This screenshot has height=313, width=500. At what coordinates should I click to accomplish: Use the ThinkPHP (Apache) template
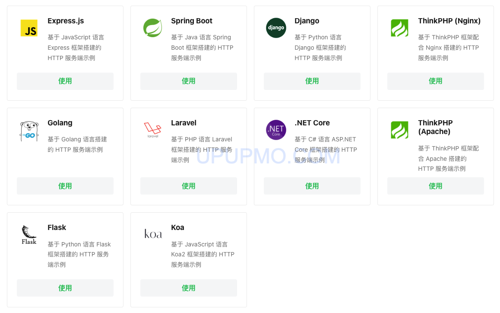[x=436, y=186]
